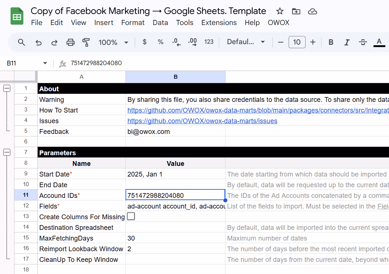
Task: Open the zoom 100% dropdown
Action: click(x=114, y=43)
